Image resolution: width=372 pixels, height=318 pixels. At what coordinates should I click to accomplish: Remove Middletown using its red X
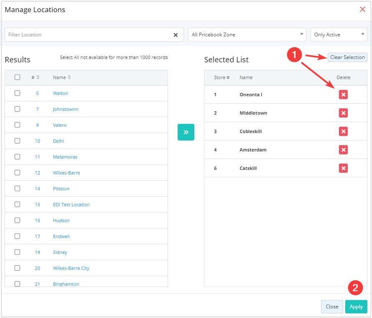click(x=343, y=113)
